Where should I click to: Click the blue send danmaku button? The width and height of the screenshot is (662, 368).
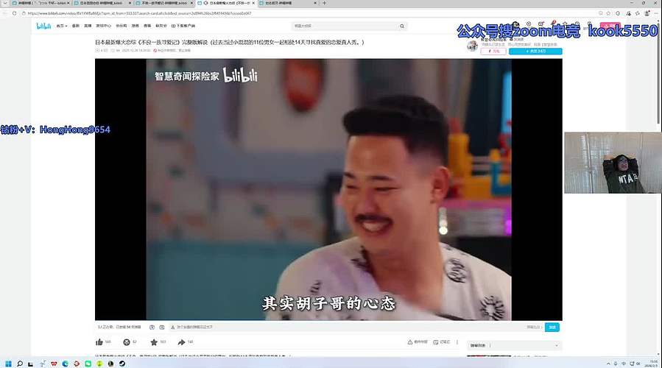pyautogui.click(x=552, y=327)
